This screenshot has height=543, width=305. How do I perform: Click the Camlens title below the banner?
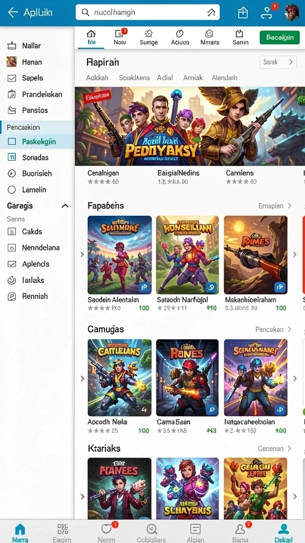[240, 173]
